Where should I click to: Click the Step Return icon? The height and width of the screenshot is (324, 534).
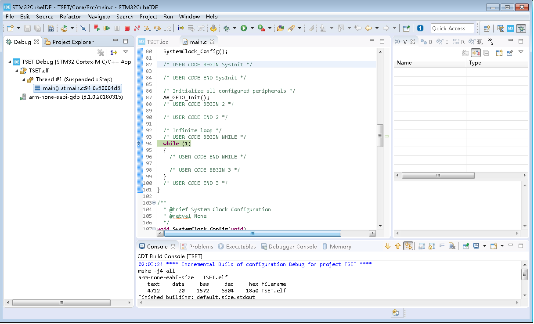(167, 28)
